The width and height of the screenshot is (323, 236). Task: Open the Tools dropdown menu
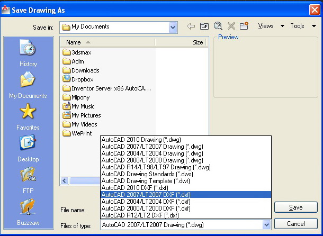click(303, 26)
